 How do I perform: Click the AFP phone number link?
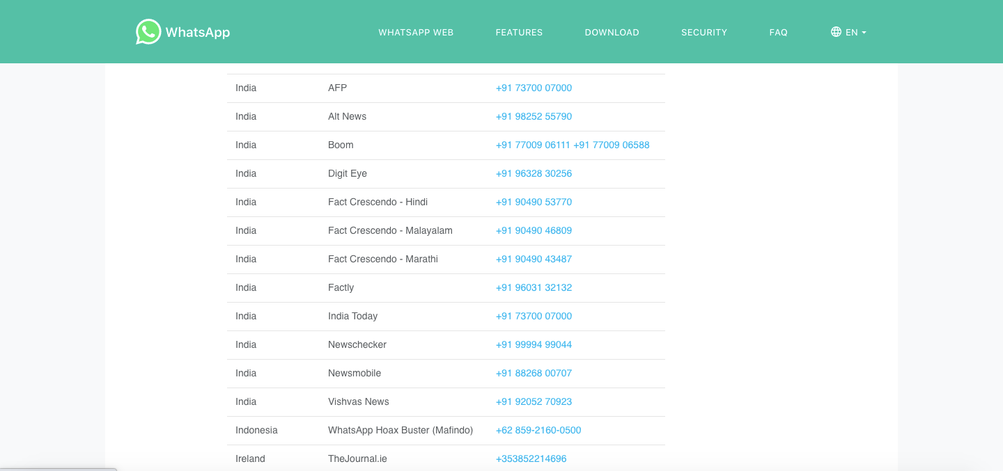(x=534, y=88)
